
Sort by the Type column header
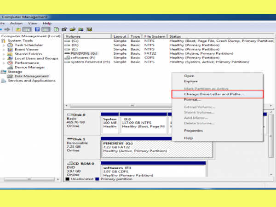[x=135, y=36]
